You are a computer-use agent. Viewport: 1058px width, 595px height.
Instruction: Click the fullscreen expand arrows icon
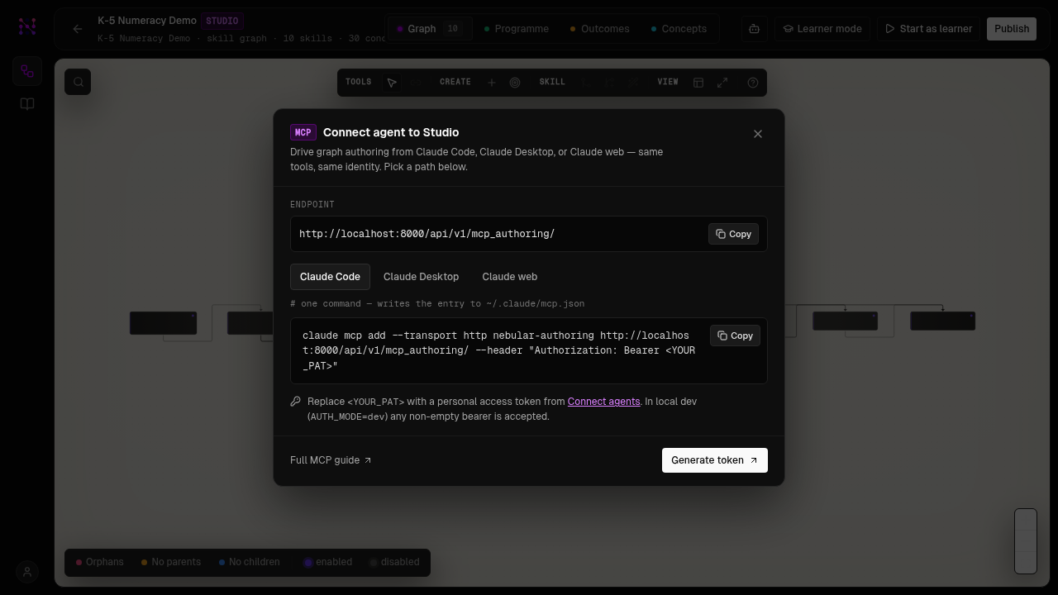tap(722, 83)
